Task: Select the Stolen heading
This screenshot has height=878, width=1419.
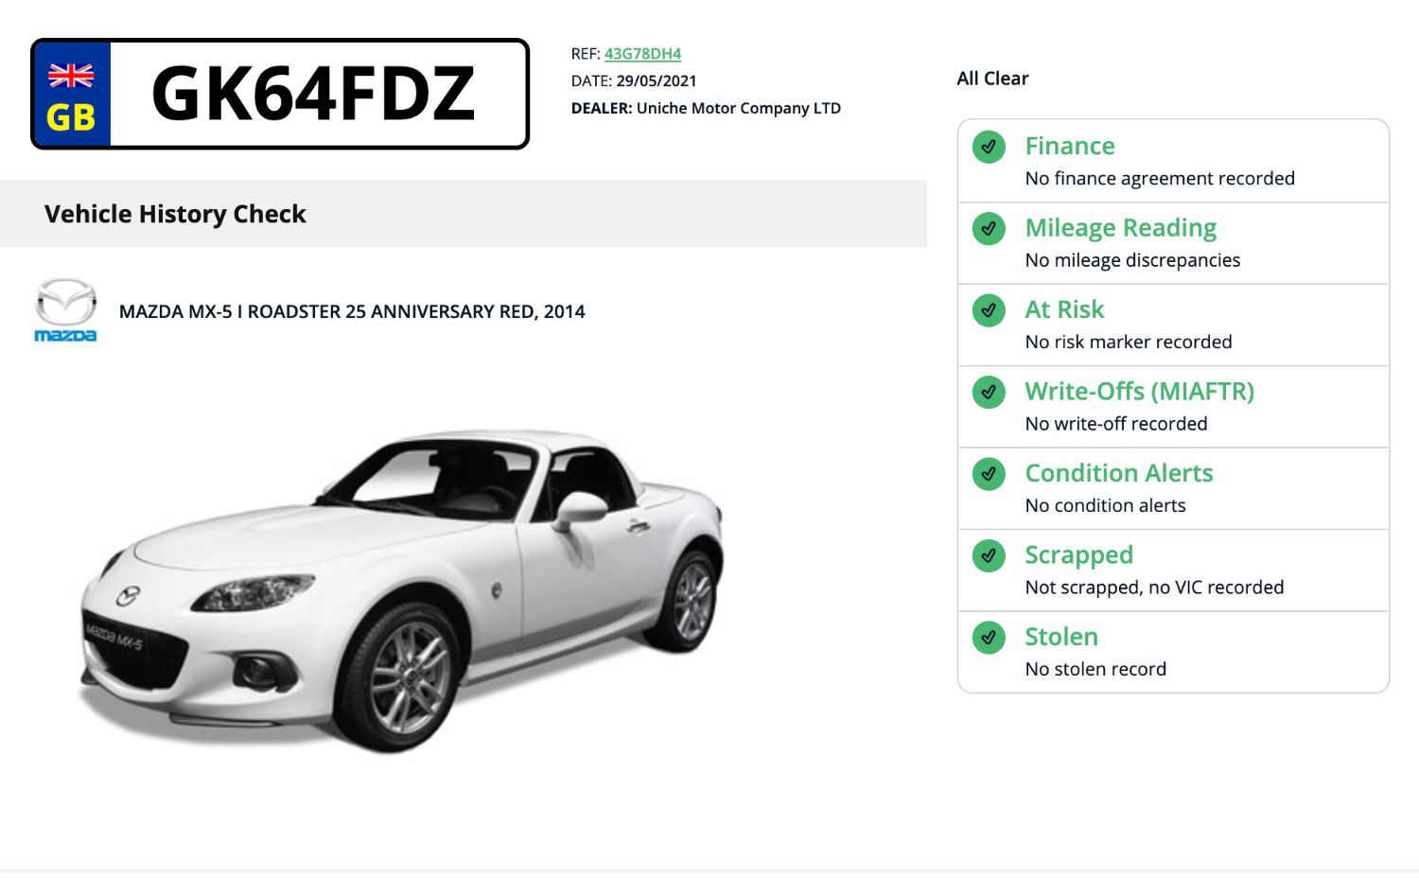Action: (1061, 637)
